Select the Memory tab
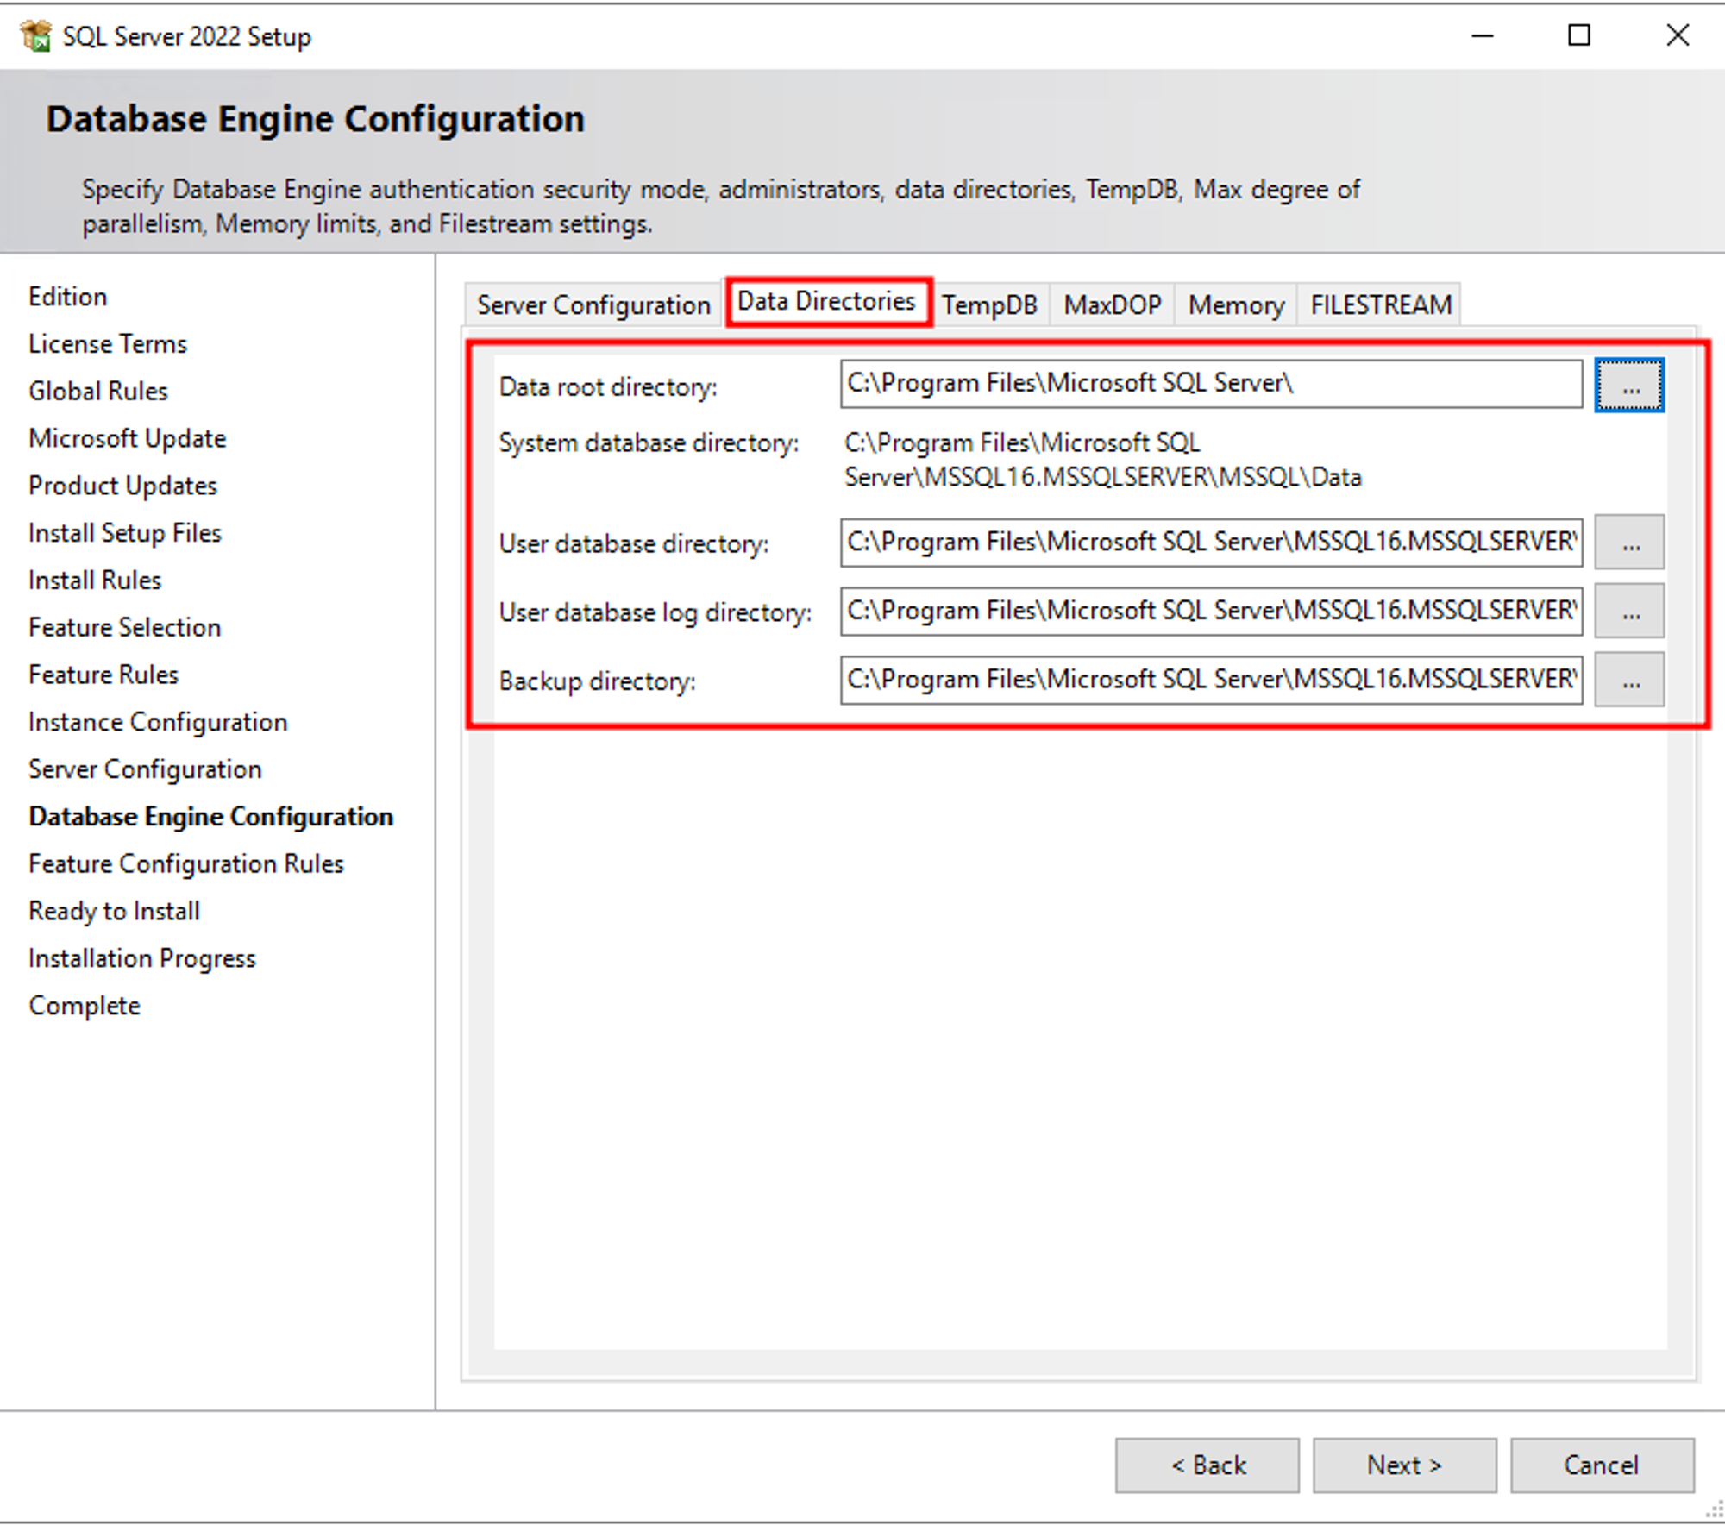 (x=1236, y=305)
